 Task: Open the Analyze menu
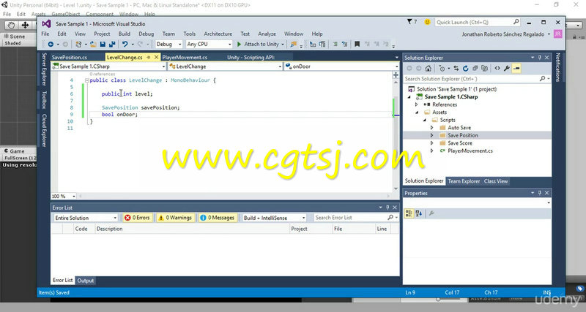[x=267, y=34]
